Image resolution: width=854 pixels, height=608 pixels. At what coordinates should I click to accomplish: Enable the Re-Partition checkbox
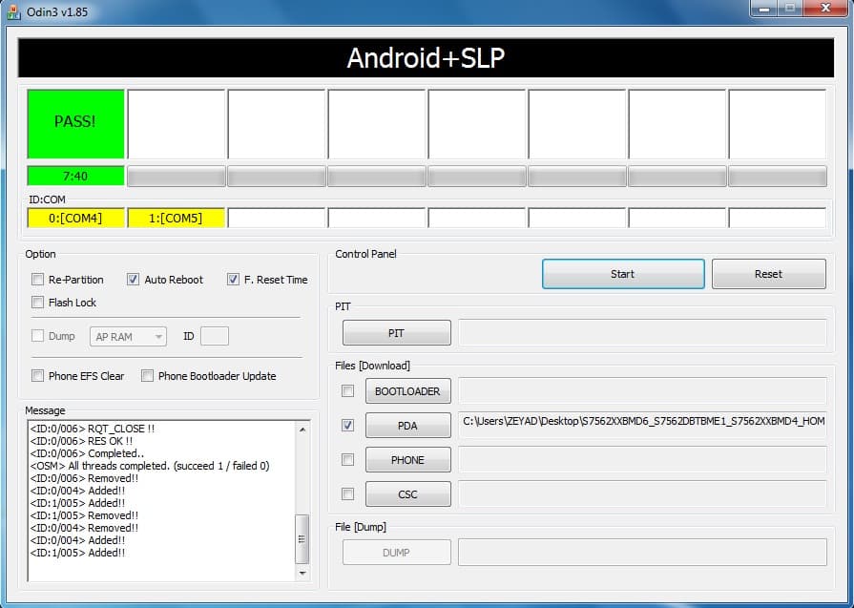37,280
